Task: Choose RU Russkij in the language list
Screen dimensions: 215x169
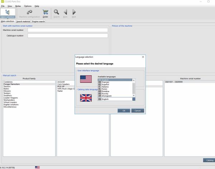Action: [x=115, y=93]
